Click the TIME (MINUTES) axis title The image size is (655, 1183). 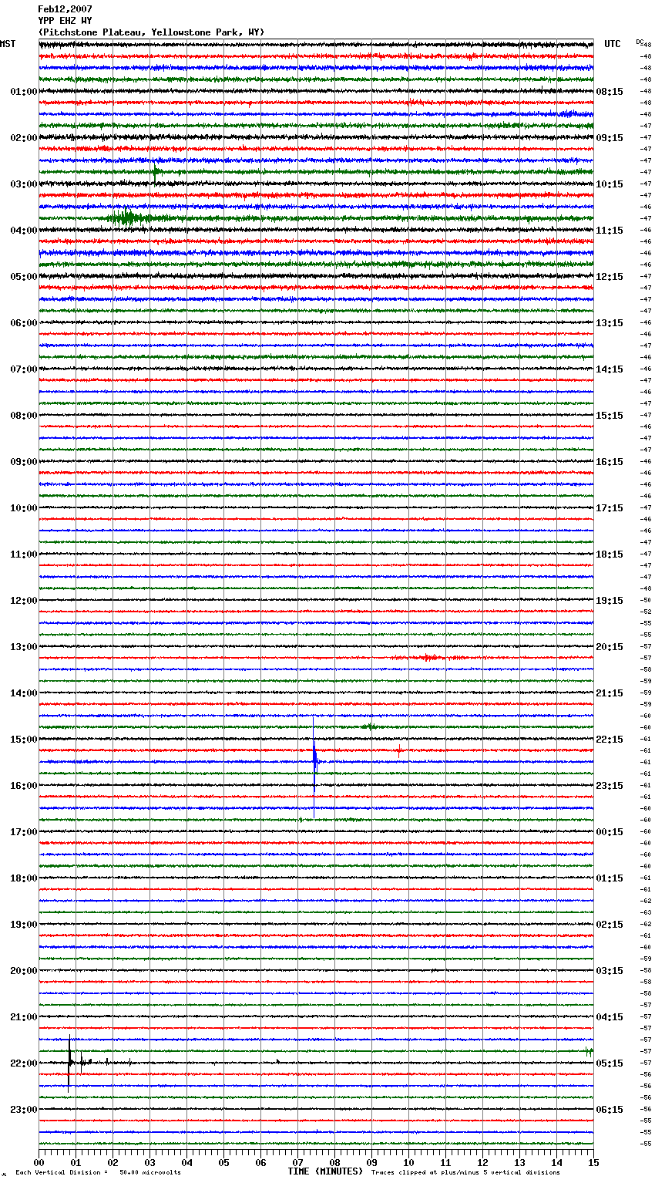pos(325,1171)
